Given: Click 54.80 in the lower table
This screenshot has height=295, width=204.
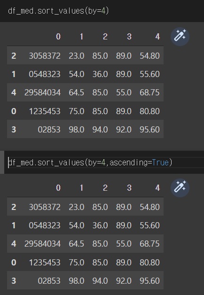Looking at the screenshot, I should [x=149, y=207].
